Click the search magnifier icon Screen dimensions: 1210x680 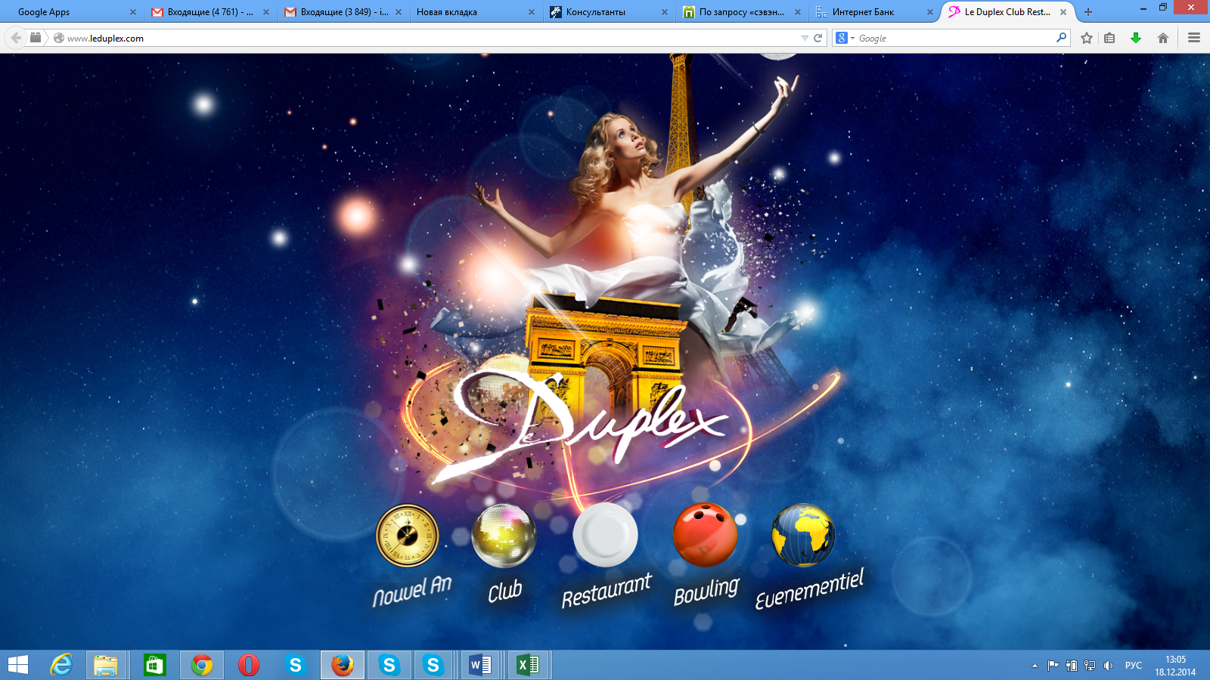1061,38
